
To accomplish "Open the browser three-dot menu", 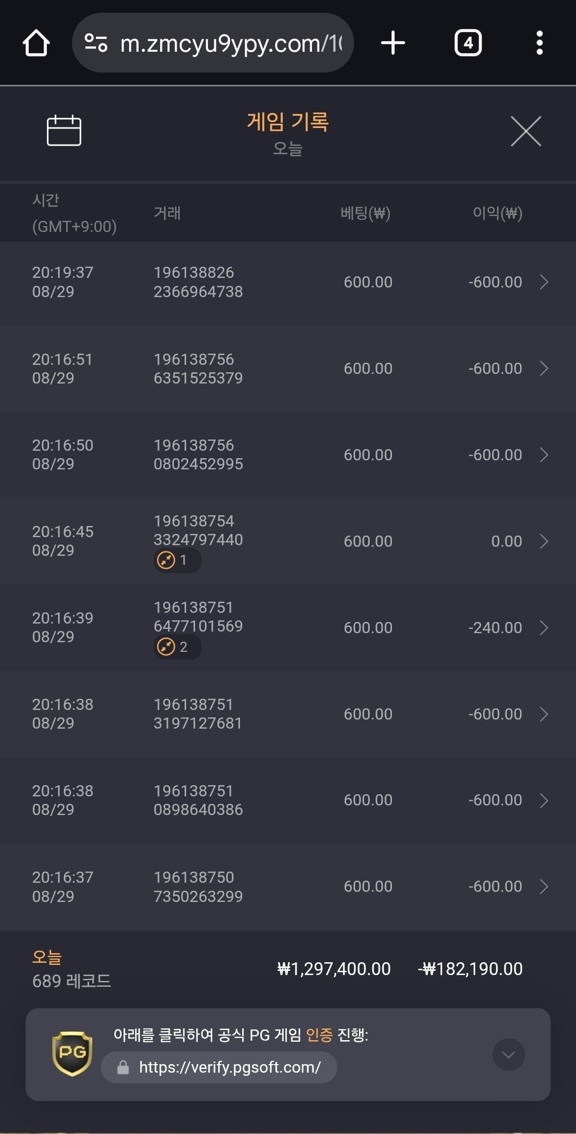I will coord(539,43).
